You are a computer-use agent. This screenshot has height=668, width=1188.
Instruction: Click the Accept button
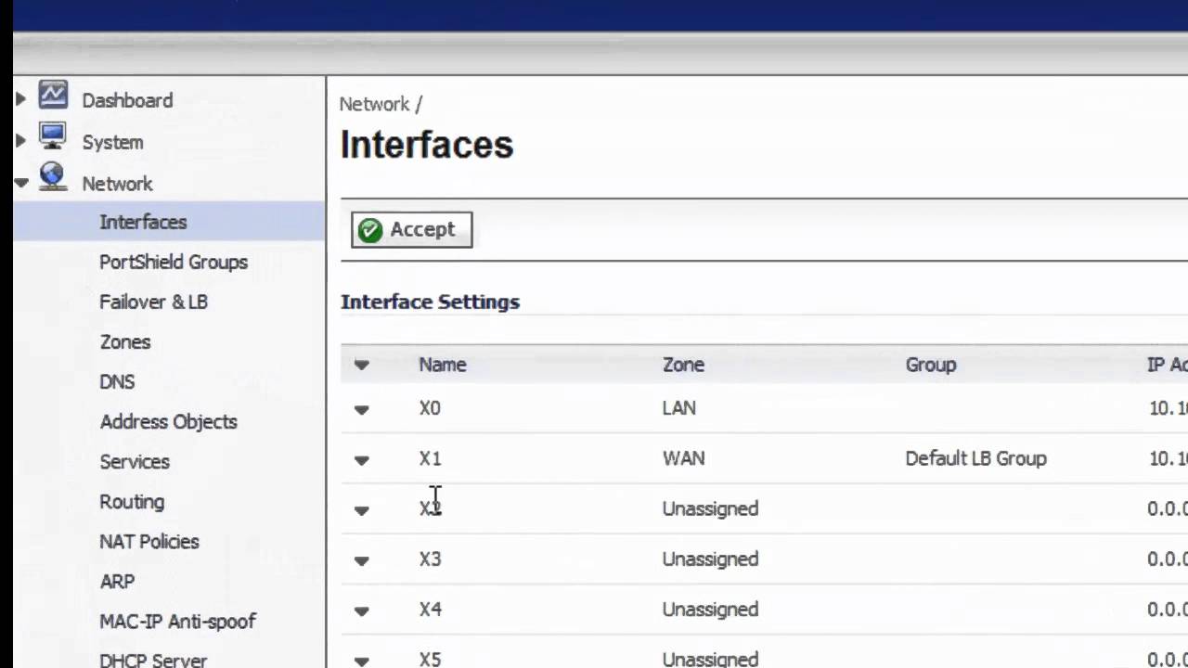pos(411,229)
